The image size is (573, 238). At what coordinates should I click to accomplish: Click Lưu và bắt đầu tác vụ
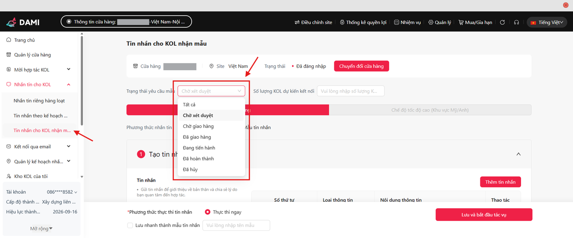point(483,215)
